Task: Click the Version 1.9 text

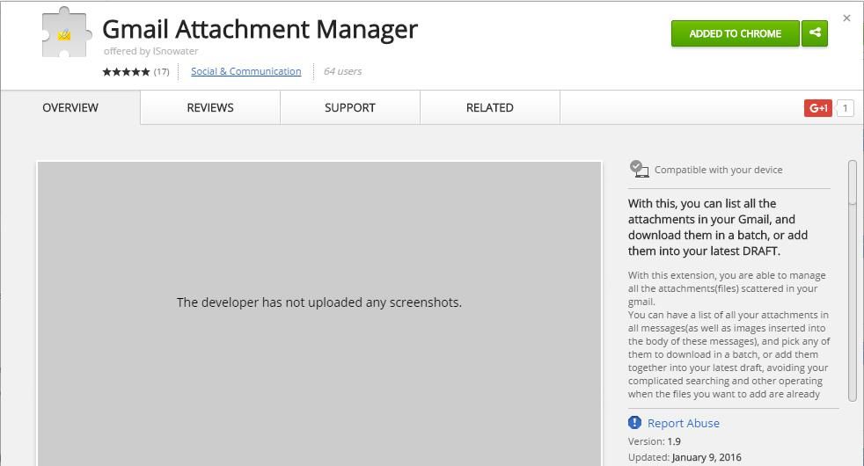Action: [655, 441]
